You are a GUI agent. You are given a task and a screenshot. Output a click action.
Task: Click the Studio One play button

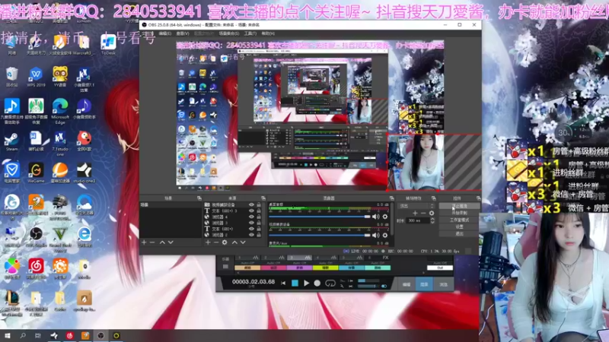[x=307, y=283]
